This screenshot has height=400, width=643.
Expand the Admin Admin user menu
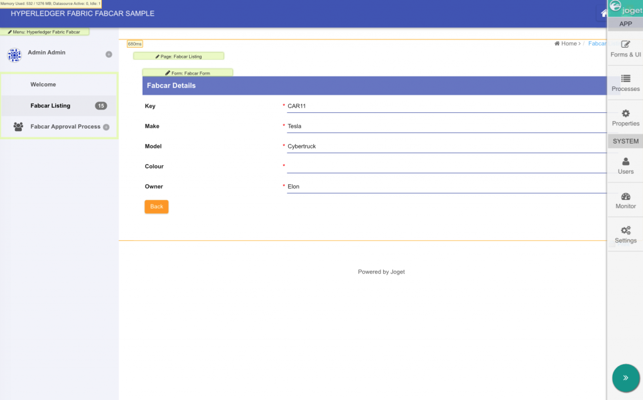click(x=109, y=55)
